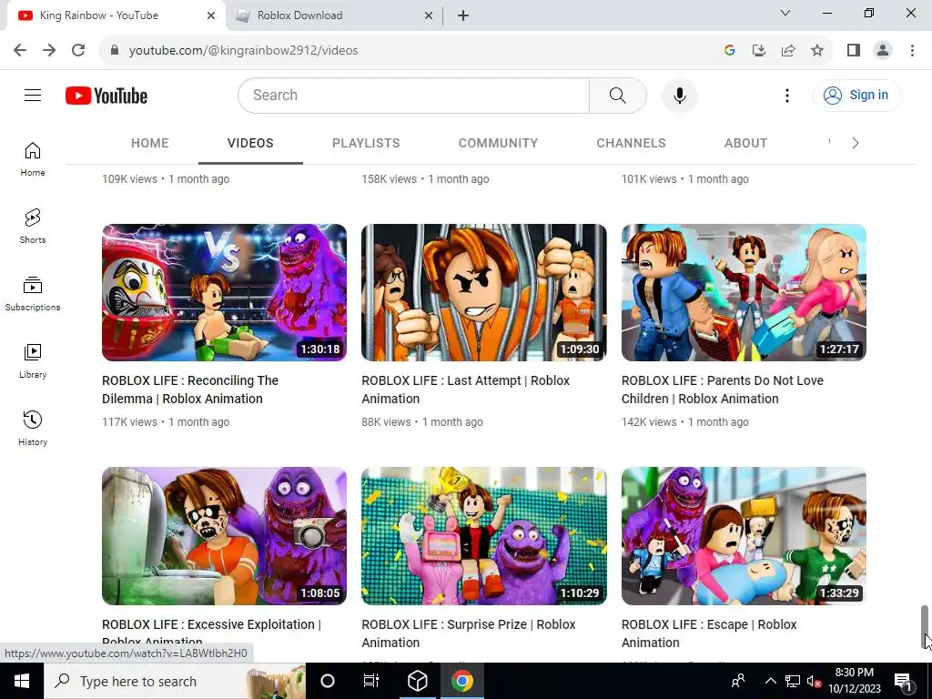Switch to the Roblox Download tab
Image resolution: width=932 pixels, height=699 pixels.
[335, 15]
